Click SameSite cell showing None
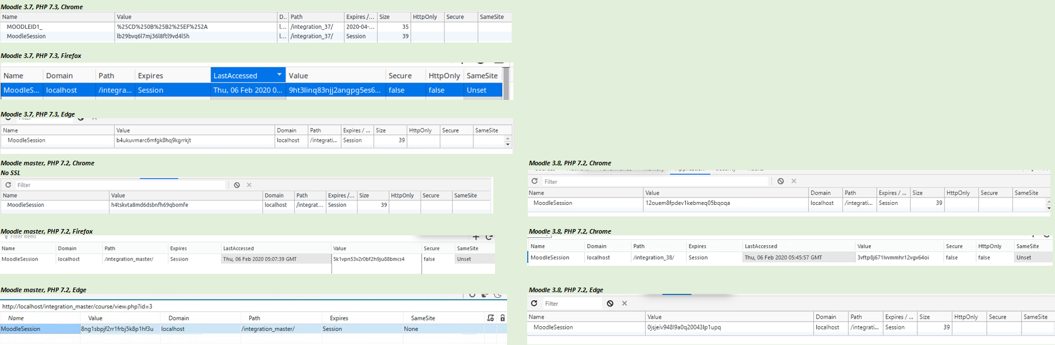Viewport: 1055px width, 345px height. (411, 329)
